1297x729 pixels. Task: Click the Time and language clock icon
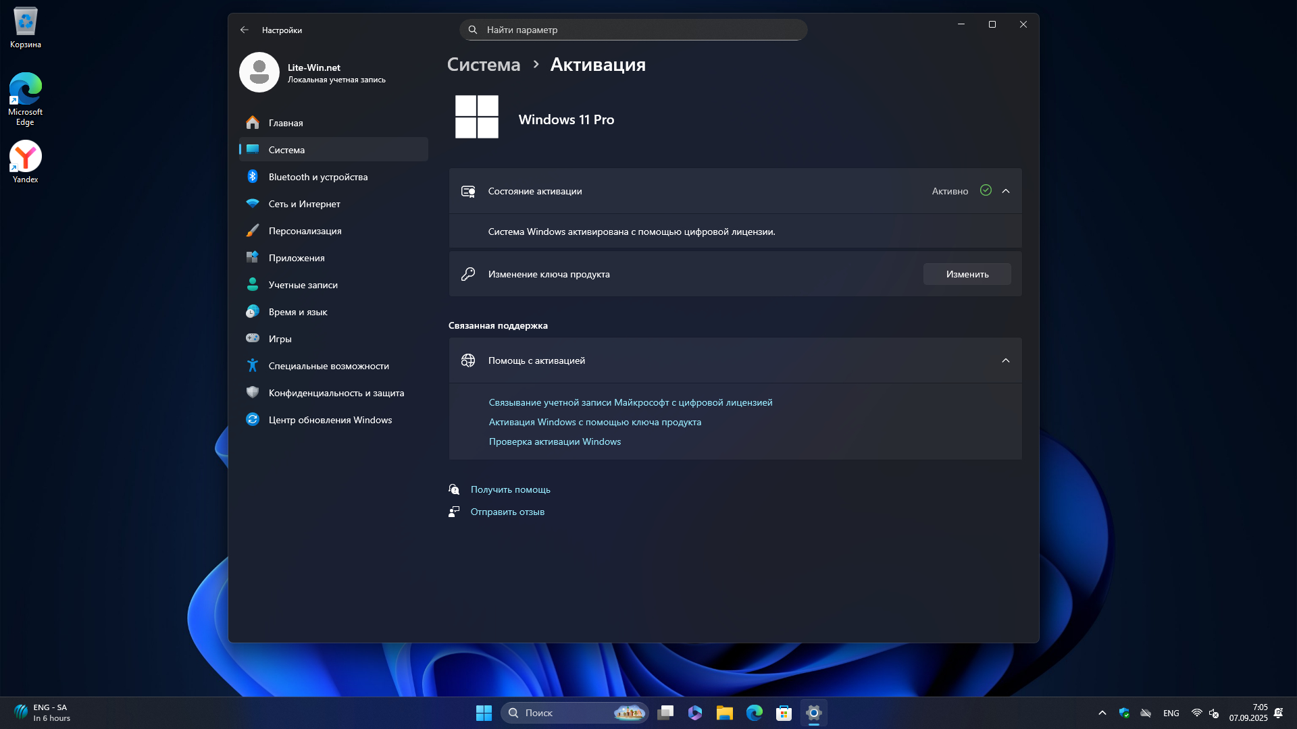[x=253, y=311]
